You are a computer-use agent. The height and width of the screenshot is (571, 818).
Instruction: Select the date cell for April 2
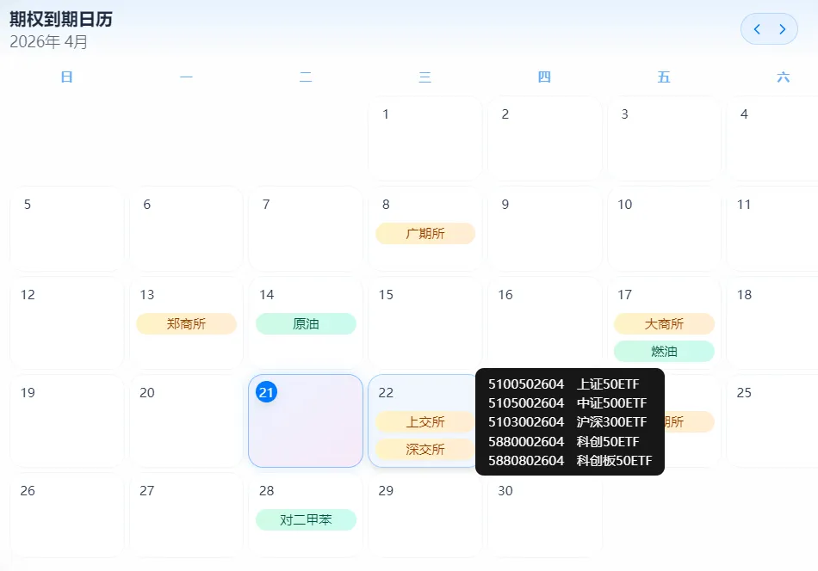tap(545, 138)
